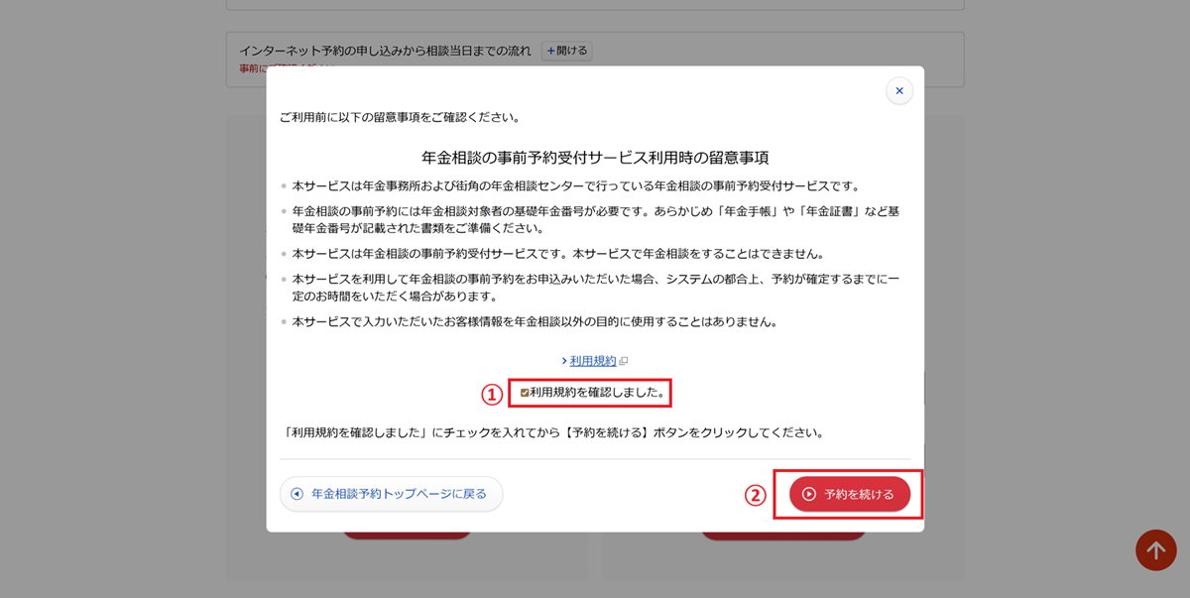Close the notice dialog with the X icon

coord(898,91)
